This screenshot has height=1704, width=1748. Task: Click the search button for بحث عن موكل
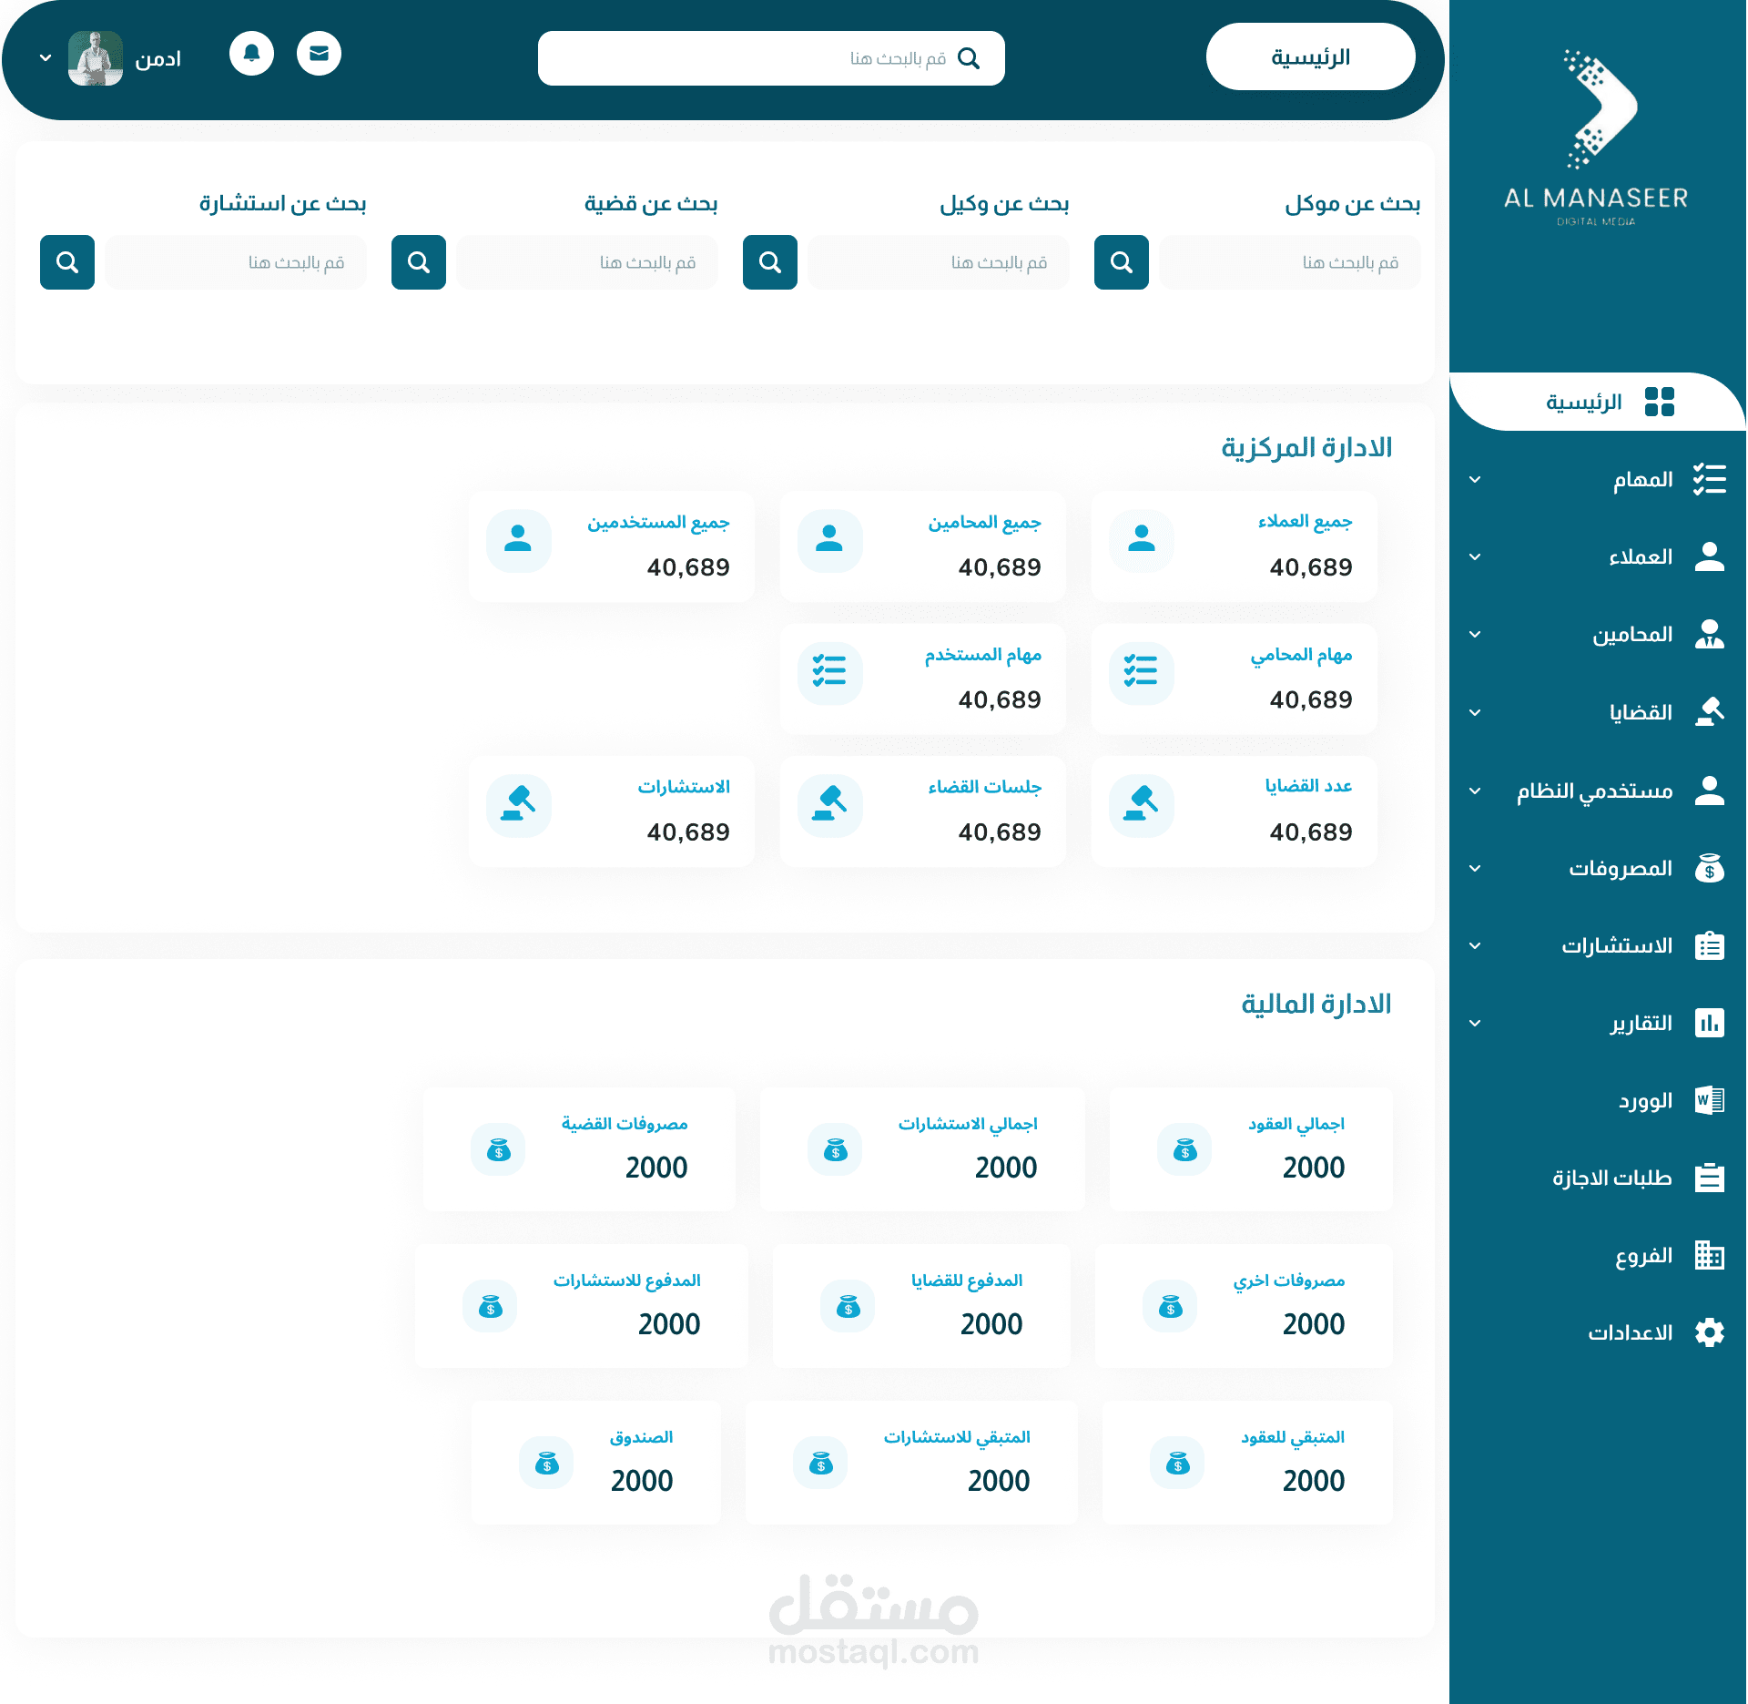(x=1121, y=262)
